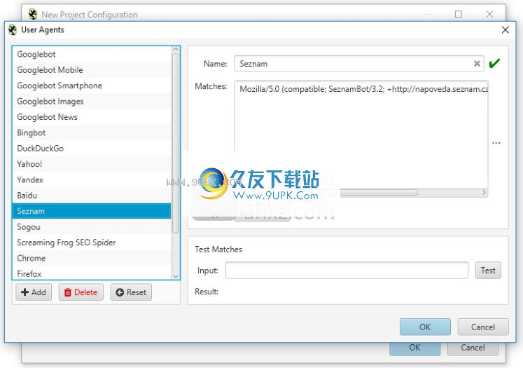Select Googlebot News in the list

point(92,117)
